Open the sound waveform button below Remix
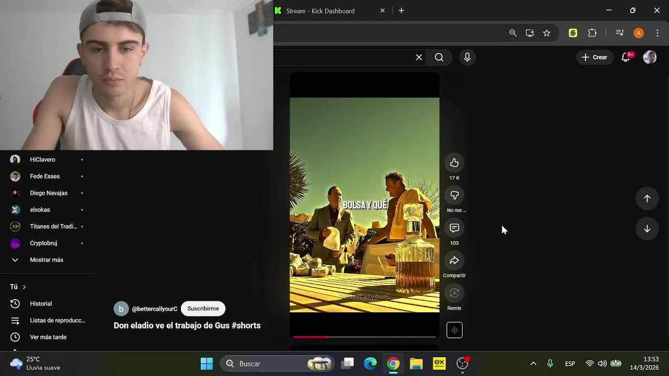Image resolution: width=669 pixels, height=376 pixels. point(454,330)
